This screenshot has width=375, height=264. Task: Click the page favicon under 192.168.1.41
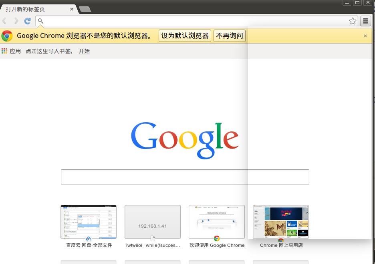coord(153,238)
